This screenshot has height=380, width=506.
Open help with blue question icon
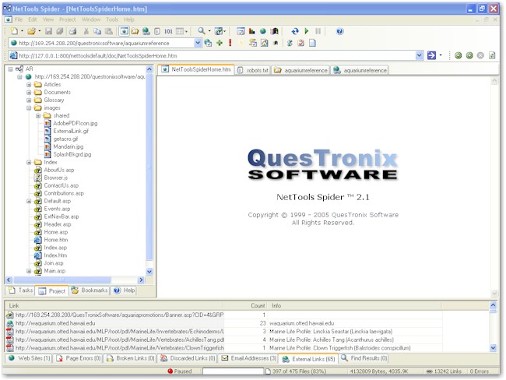pyautogui.click(x=340, y=31)
